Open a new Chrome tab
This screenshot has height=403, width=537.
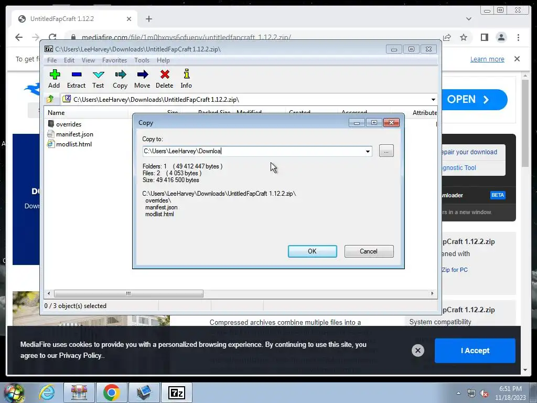(148, 19)
